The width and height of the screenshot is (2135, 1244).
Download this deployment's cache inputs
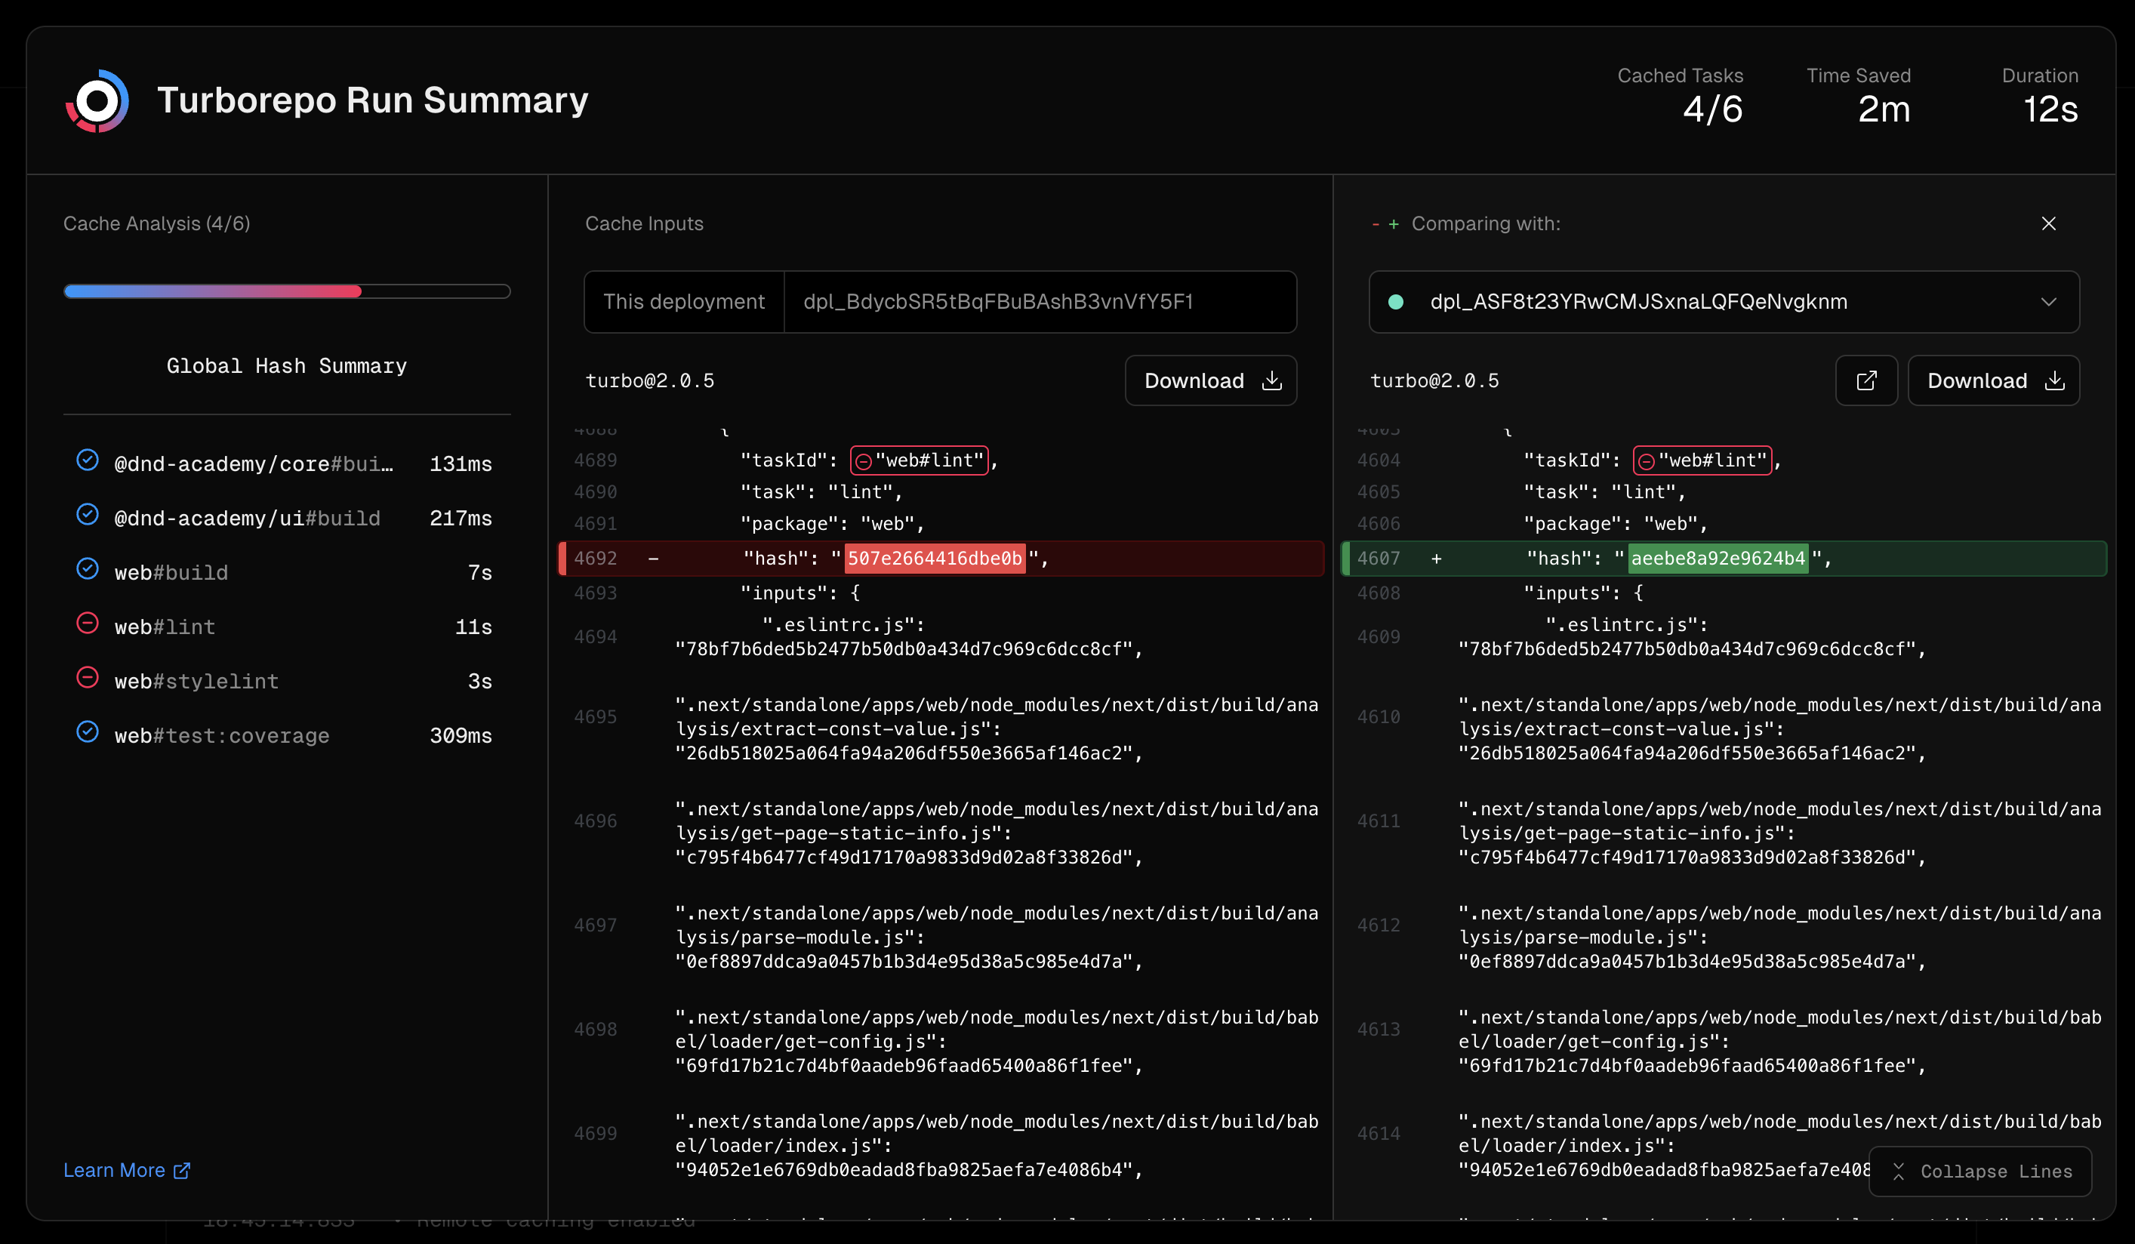pyautogui.click(x=1210, y=381)
